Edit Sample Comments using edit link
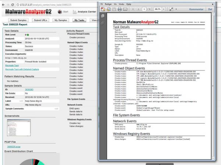The height and width of the screenshot is (165, 221). point(56,109)
